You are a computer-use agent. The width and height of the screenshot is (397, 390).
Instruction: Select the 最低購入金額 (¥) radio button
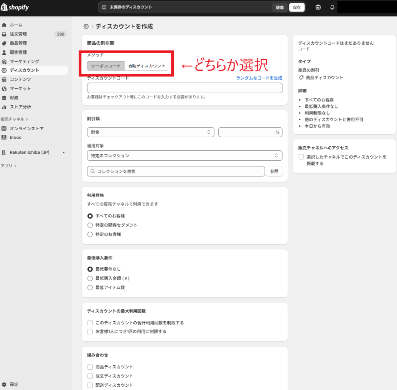(x=90, y=278)
